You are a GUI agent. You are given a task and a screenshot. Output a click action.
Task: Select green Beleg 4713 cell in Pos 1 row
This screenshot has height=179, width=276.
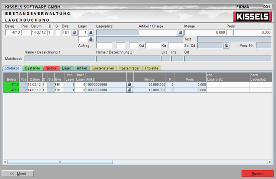(x=11, y=85)
